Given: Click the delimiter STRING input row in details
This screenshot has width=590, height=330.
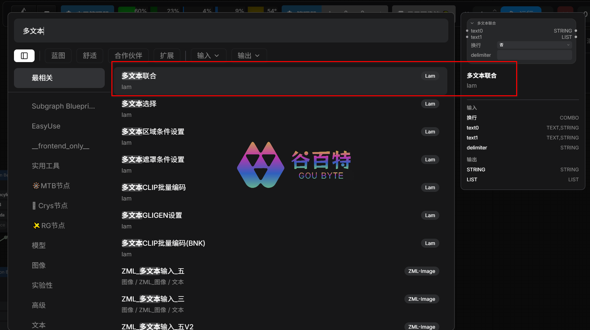Looking at the screenshot, I should click(x=522, y=148).
